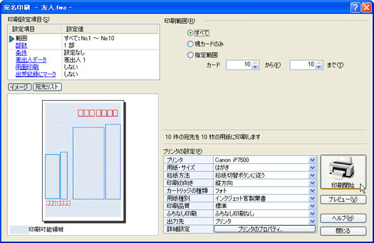Open the プリンタ Canon iP7500 dropdown
The image size is (374, 243).
click(x=312, y=160)
